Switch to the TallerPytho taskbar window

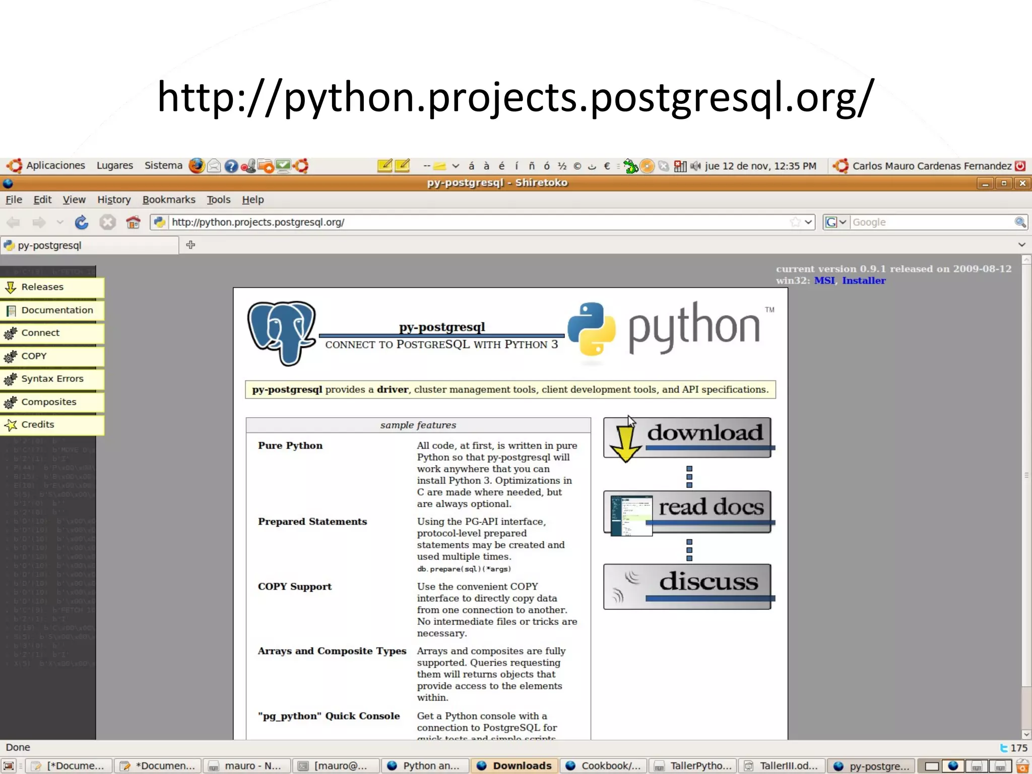(x=693, y=766)
